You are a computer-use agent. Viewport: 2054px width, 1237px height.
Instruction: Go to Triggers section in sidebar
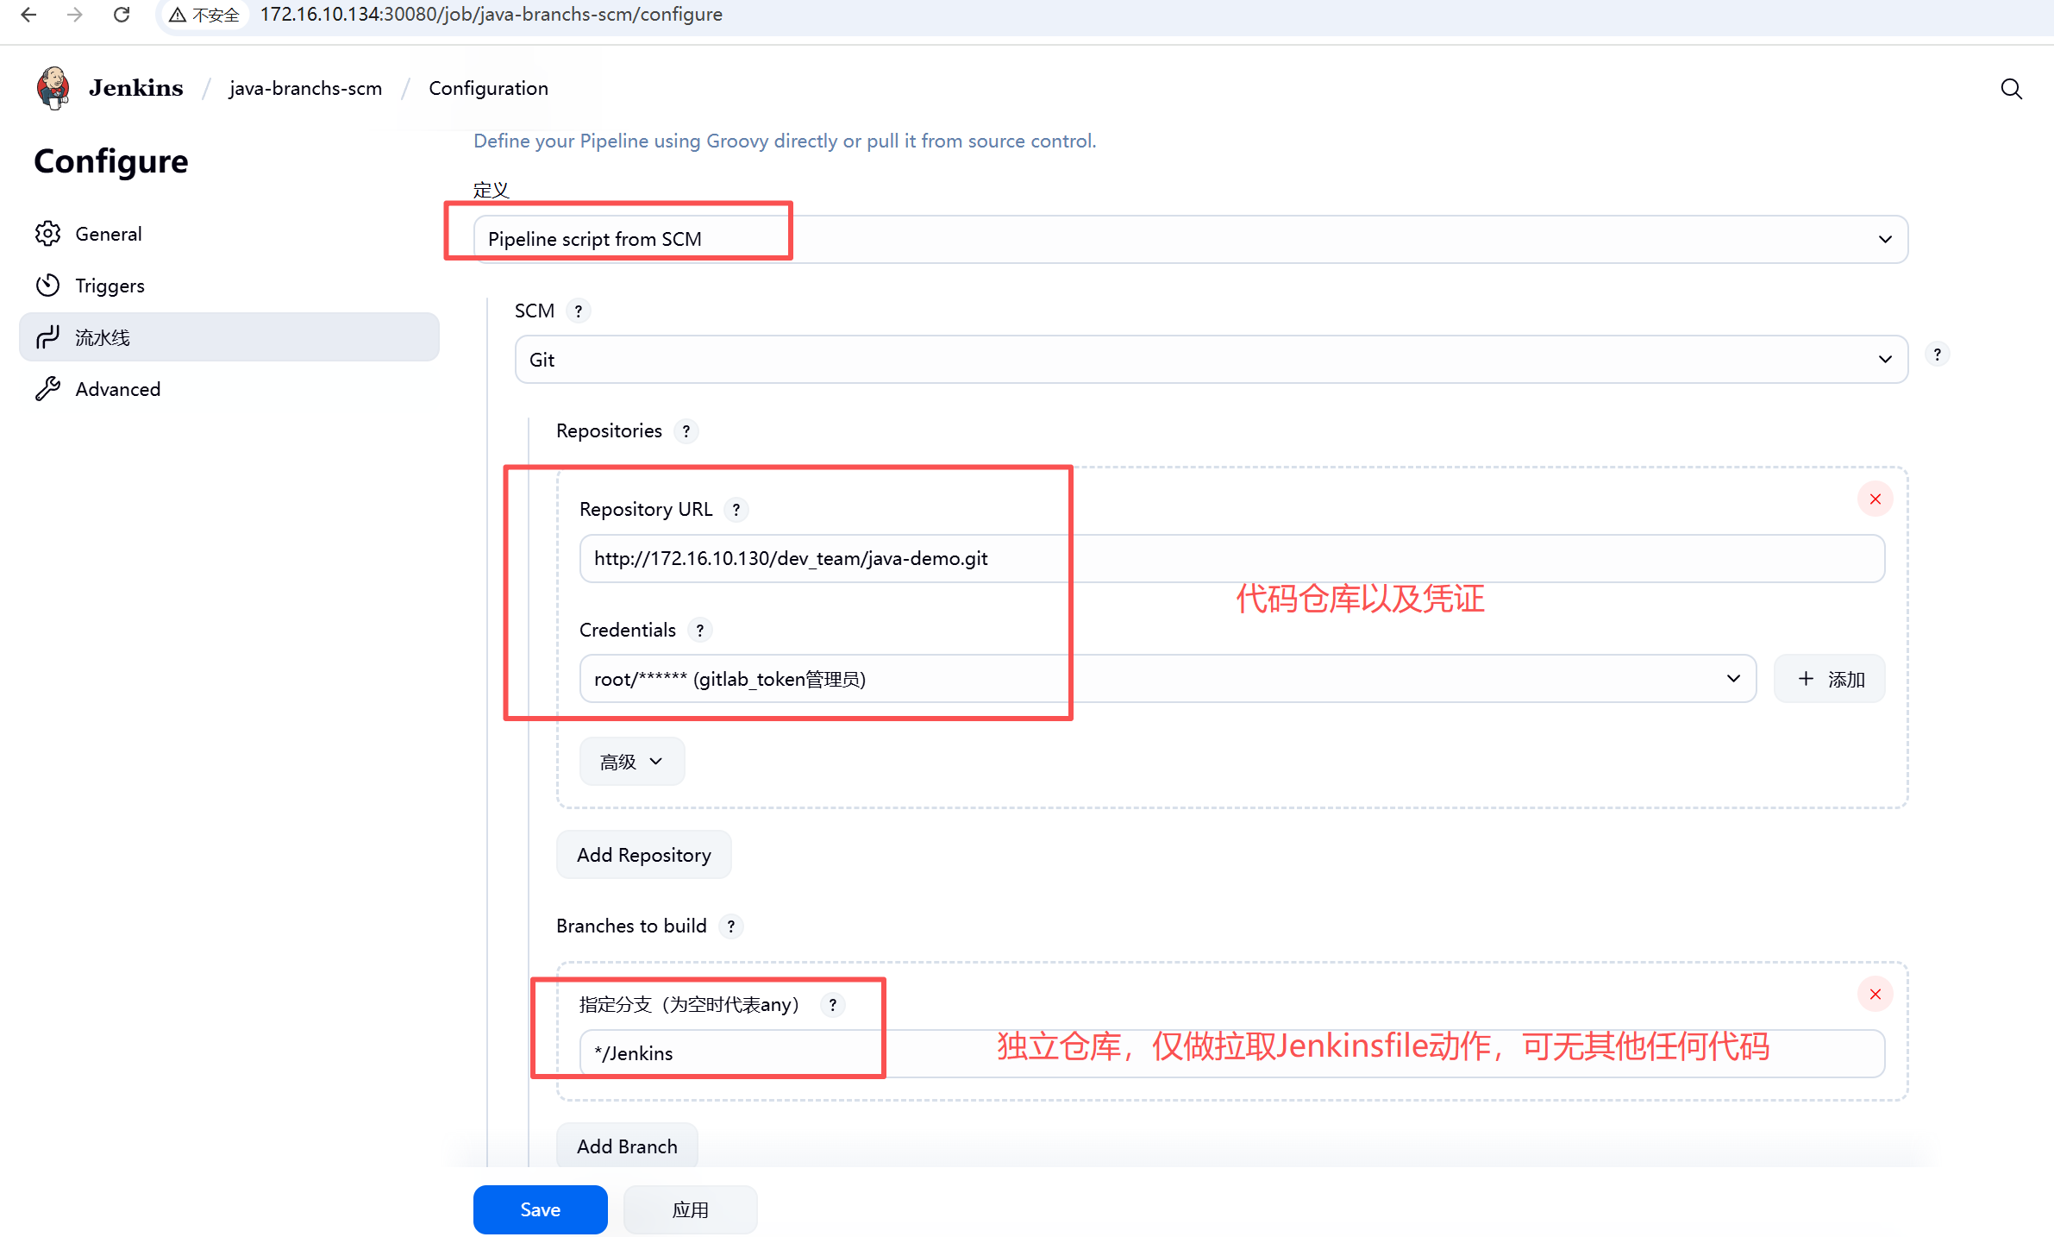point(110,286)
